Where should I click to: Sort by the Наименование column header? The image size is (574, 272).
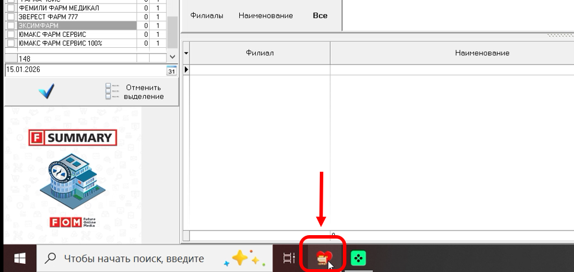482,53
